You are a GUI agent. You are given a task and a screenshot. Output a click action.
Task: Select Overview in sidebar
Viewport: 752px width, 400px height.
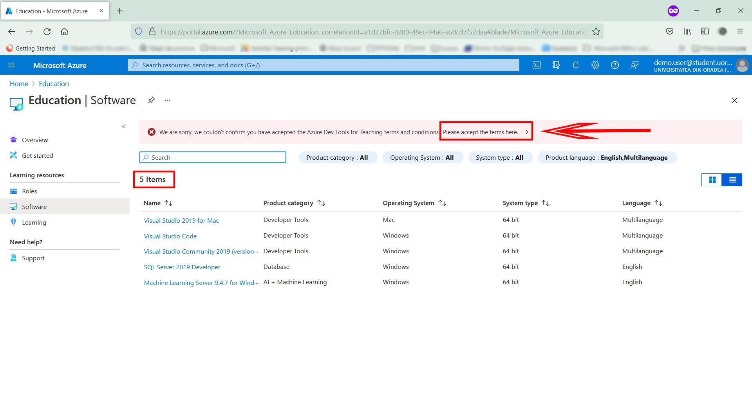click(x=65, y=140)
